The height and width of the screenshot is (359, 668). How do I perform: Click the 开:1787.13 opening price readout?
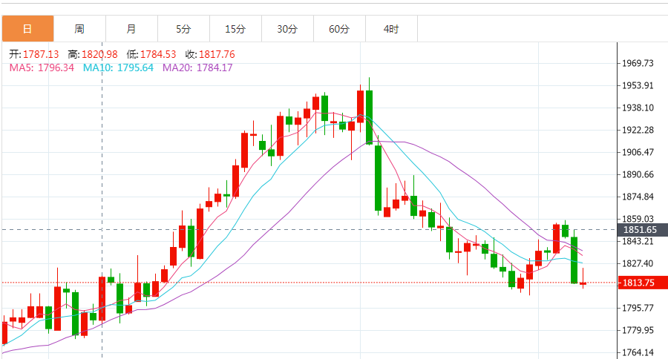click(x=34, y=54)
